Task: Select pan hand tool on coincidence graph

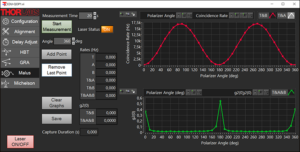Action: tap(133, 14)
